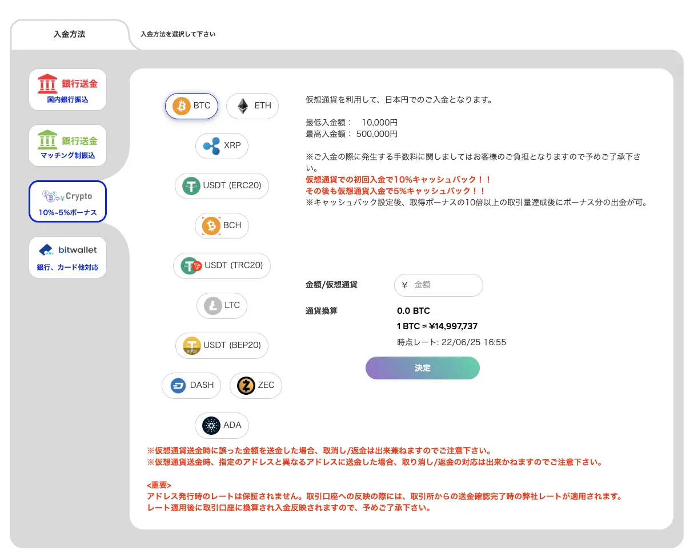Select Crypto 10%~5%ボーナス deposit method
The width and height of the screenshot is (694, 558).
67,201
